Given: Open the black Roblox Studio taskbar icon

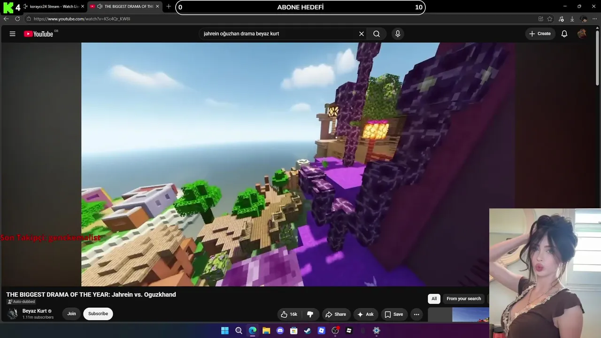Looking at the screenshot, I should point(349,330).
